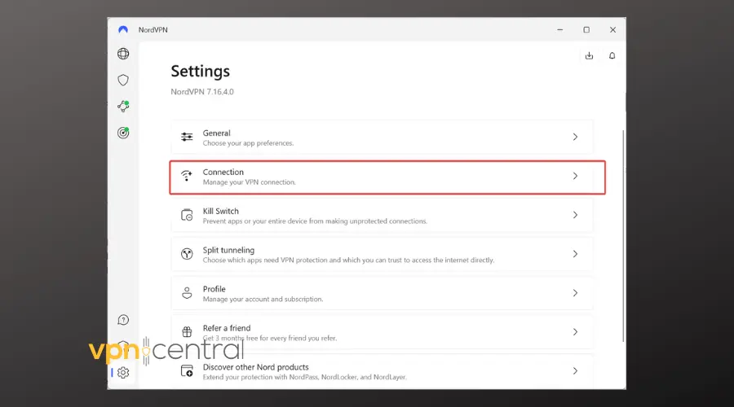Open the Meshnet icon in sidebar
Viewport: 734px width, 407px height.
123,106
